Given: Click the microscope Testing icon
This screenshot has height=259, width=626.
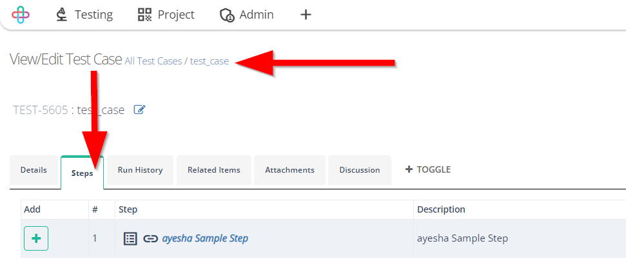Looking at the screenshot, I should (x=61, y=15).
